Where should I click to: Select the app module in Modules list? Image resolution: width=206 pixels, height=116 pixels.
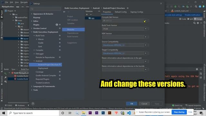coord(93,18)
